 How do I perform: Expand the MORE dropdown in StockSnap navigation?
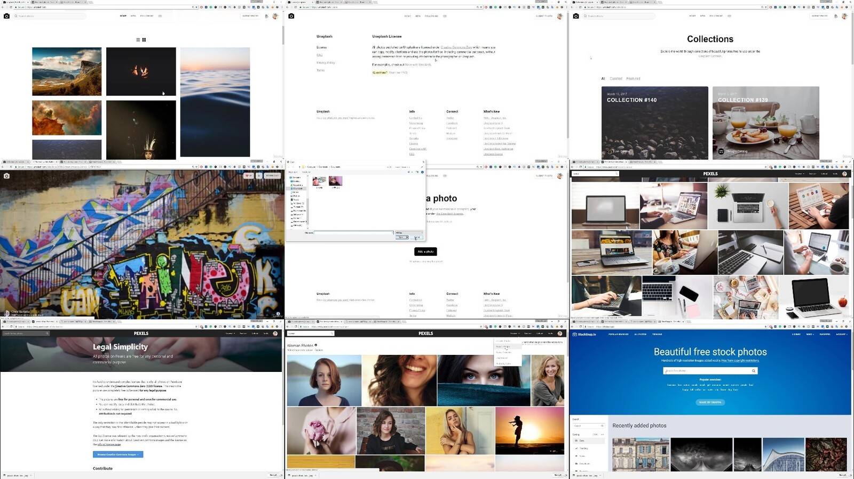(x=810, y=335)
